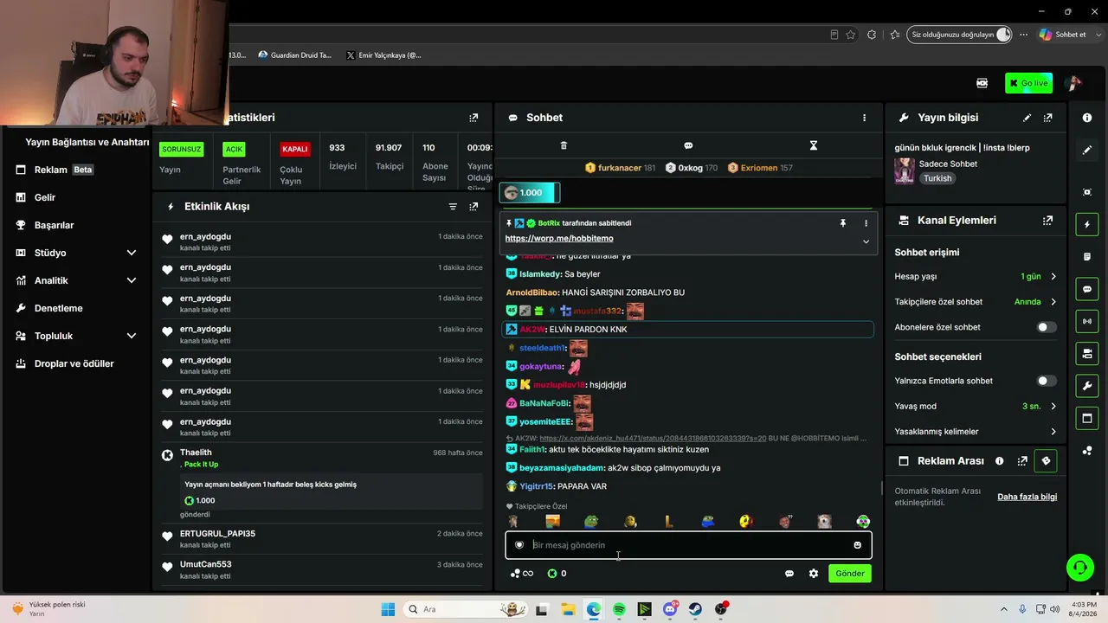Click the wrench icon in right sidebar
1108x623 pixels.
1087,385
